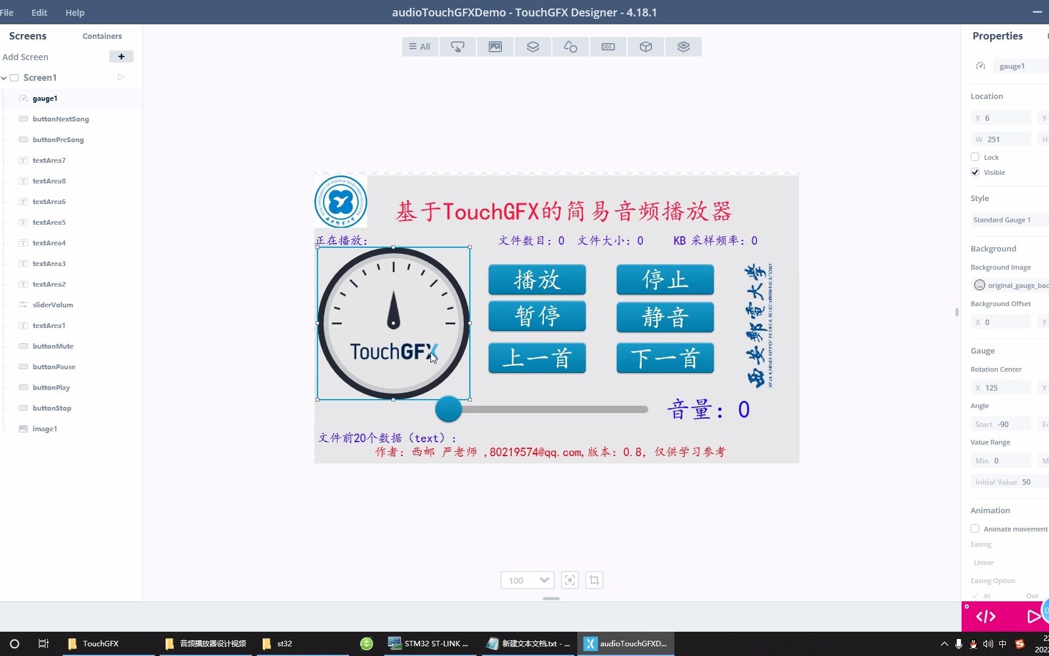Click the run Screen1 play arrow
This screenshot has width=1049, height=656.
(120, 77)
